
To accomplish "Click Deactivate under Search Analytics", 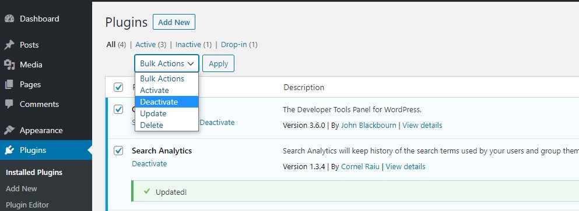I will [x=149, y=163].
